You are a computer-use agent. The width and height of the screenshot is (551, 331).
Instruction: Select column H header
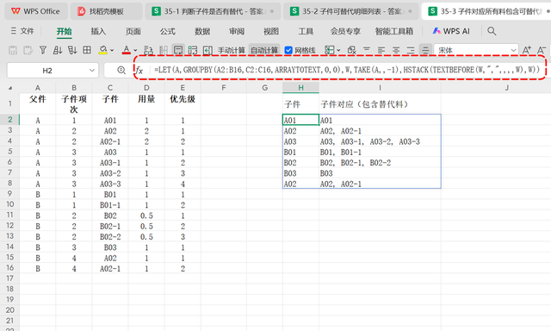300,88
